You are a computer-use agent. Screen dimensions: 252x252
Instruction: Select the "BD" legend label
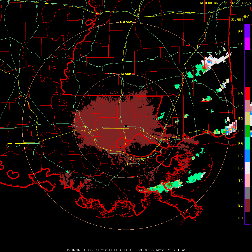(x=240, y=119)
